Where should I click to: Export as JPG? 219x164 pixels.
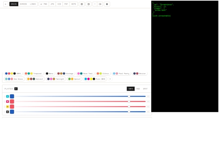52,4
